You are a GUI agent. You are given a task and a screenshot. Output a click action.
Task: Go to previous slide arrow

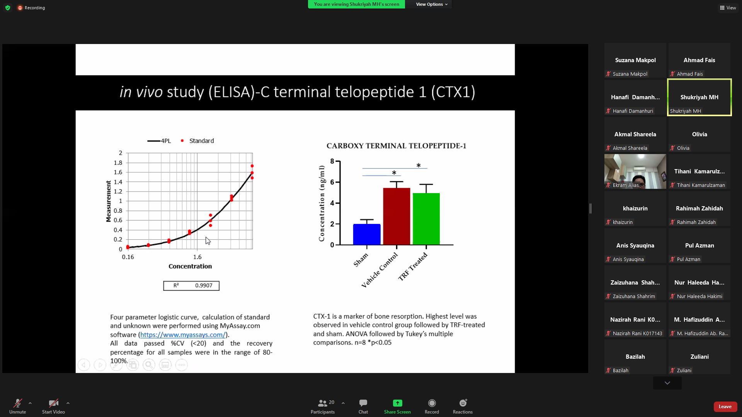(83, 365)
